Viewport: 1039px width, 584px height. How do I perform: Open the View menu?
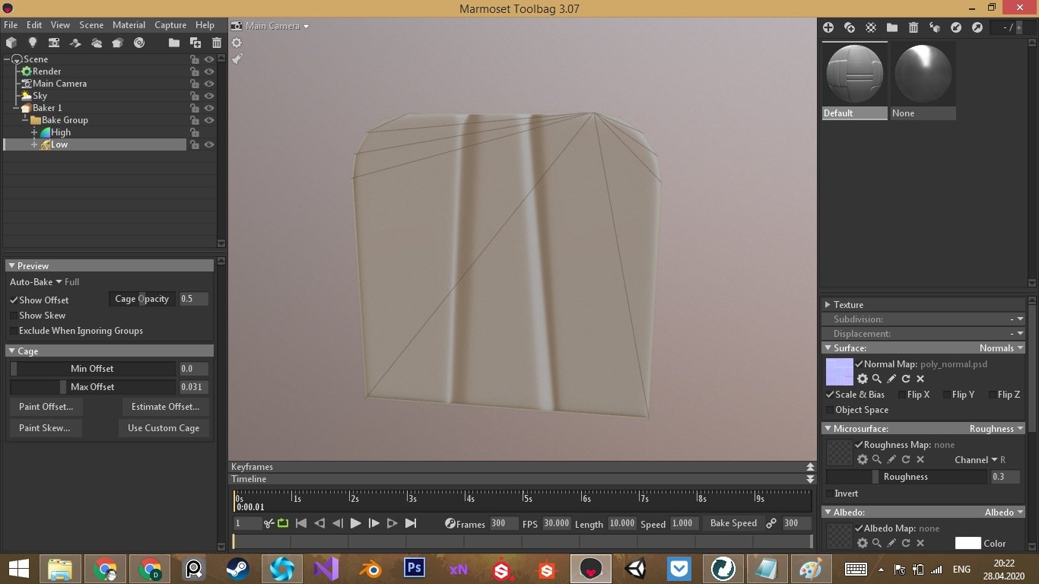pos(60,25)
